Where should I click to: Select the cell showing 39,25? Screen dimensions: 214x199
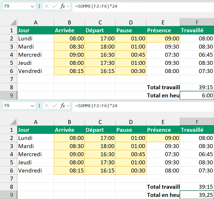coord(197,195)
